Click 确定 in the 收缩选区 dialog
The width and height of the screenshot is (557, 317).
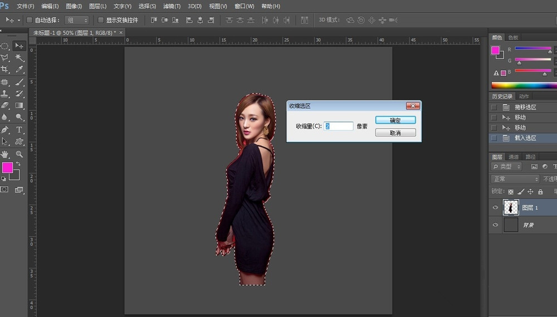395,120
